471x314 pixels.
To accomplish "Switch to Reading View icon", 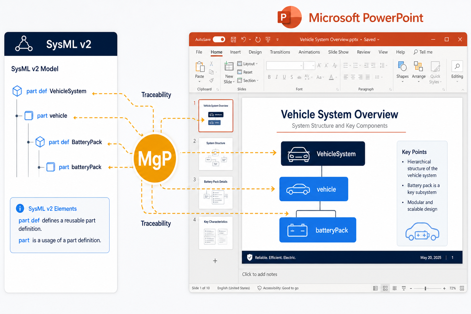I will [395, 288].
